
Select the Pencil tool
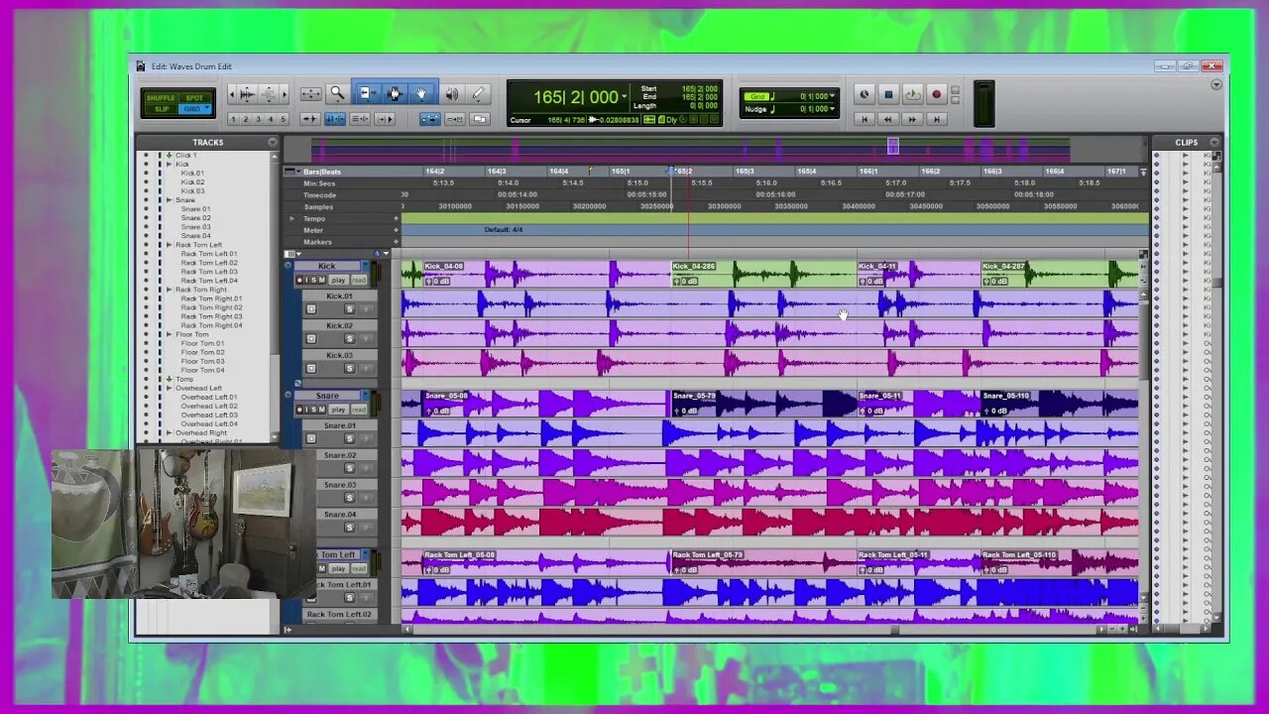point(478,94)
